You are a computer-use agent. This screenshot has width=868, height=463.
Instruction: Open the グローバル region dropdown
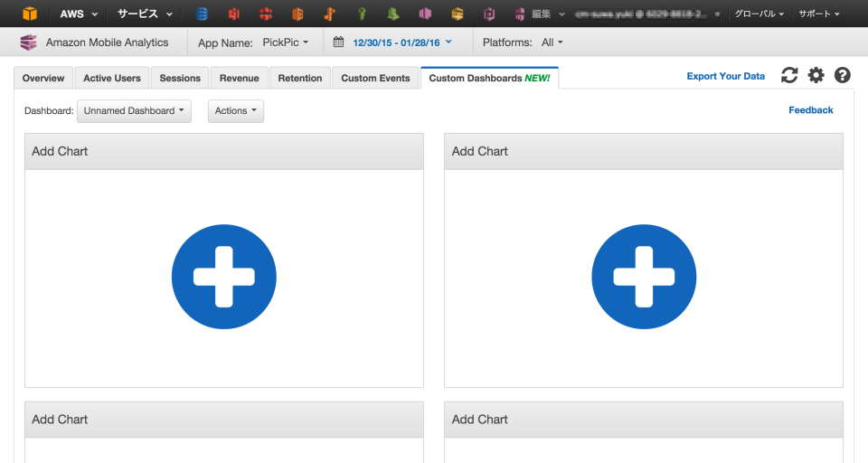[x=759, y=14]
